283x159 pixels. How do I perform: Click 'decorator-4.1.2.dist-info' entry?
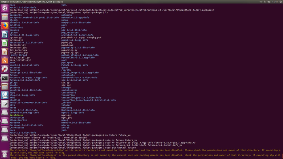click(26, 43)
